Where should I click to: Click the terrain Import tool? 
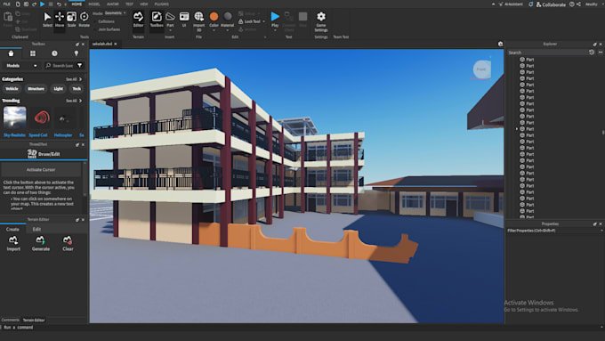click(x=13, y=244)
